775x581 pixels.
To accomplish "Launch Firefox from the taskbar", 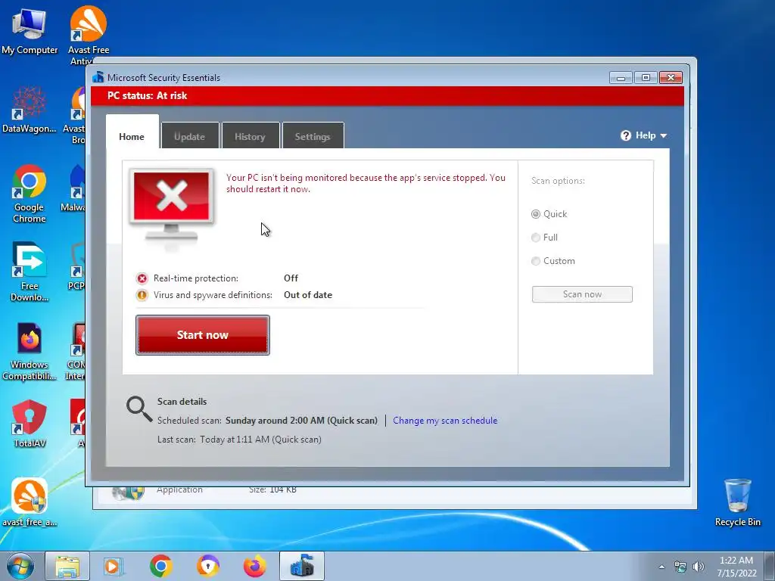I will tap(254, 566).
